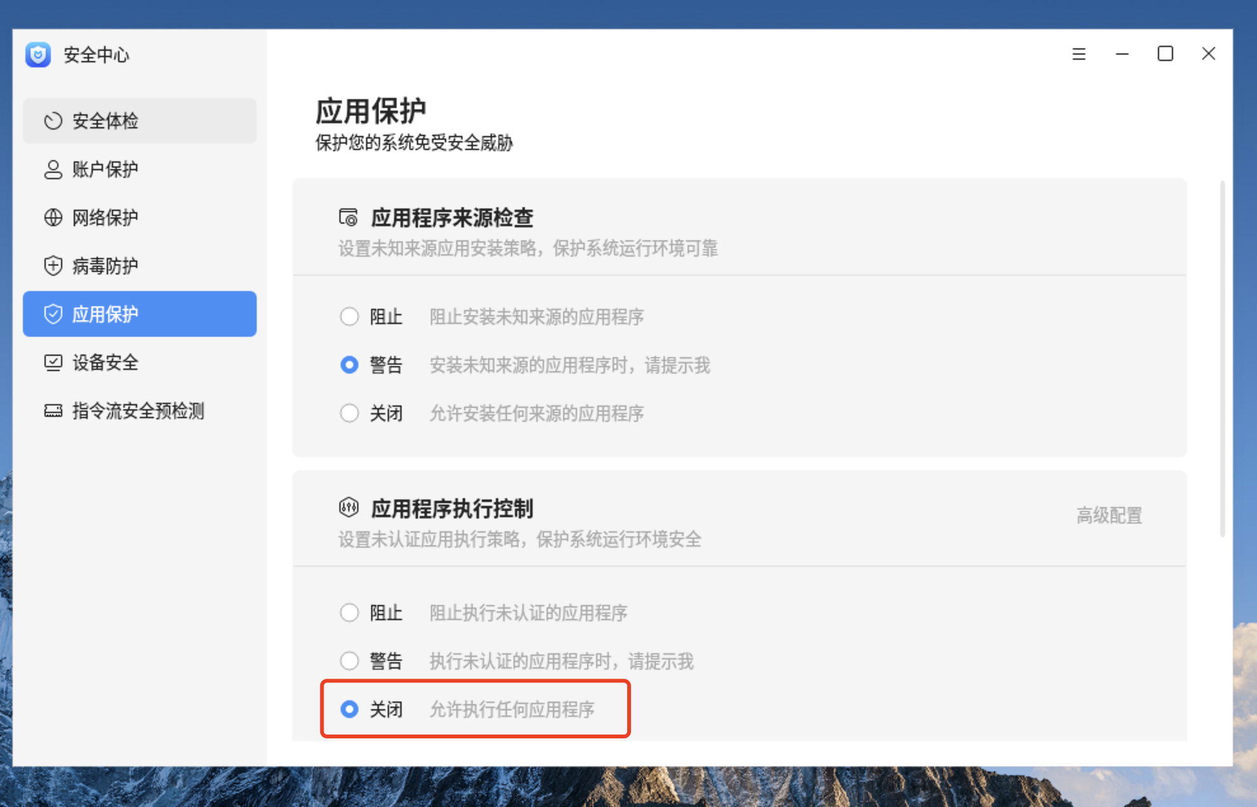The width and height of the screenshot is (1257, 807).
Task: Select 阻止 for unknown source installs
Action: tap(350, 316)
